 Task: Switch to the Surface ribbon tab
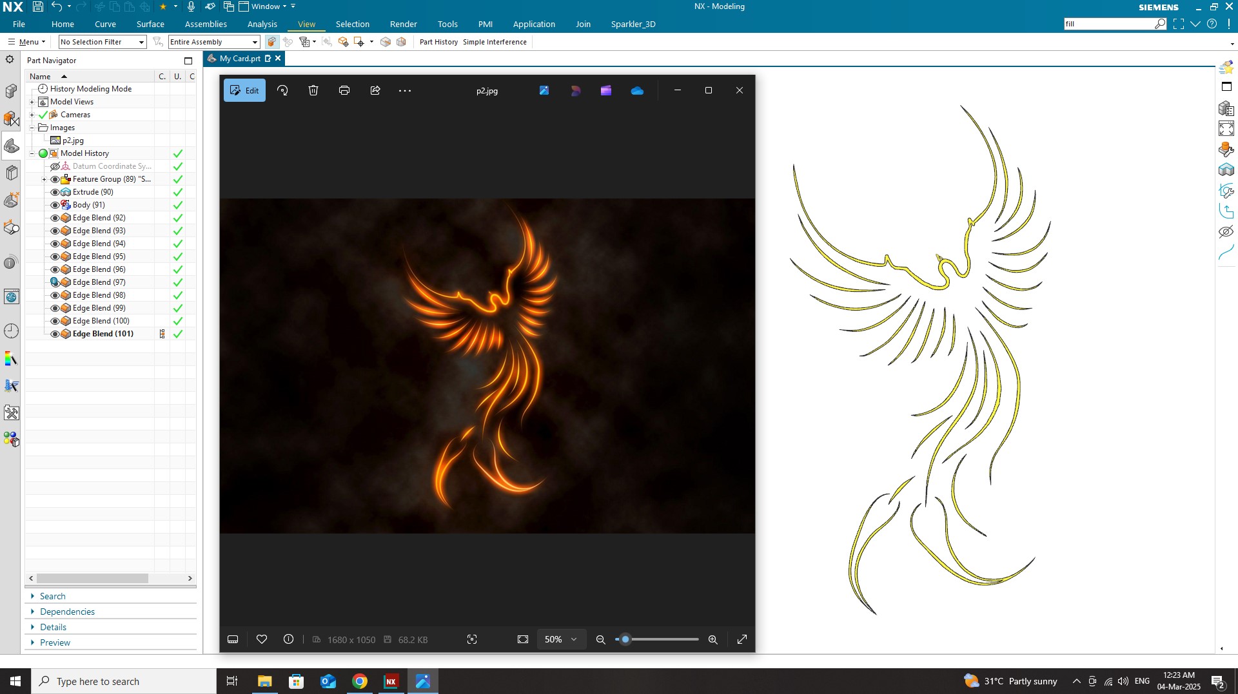(x=150, y=24)
